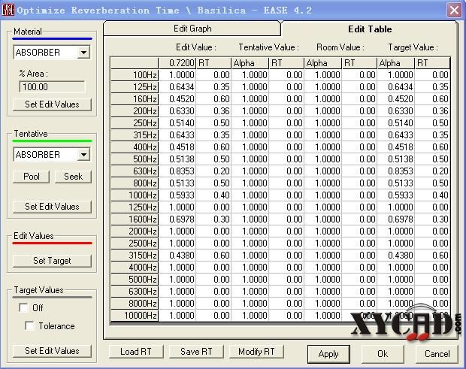Click the Target Value Alpha column header
The height and width of the screenshot is (369, 466).
396,63
